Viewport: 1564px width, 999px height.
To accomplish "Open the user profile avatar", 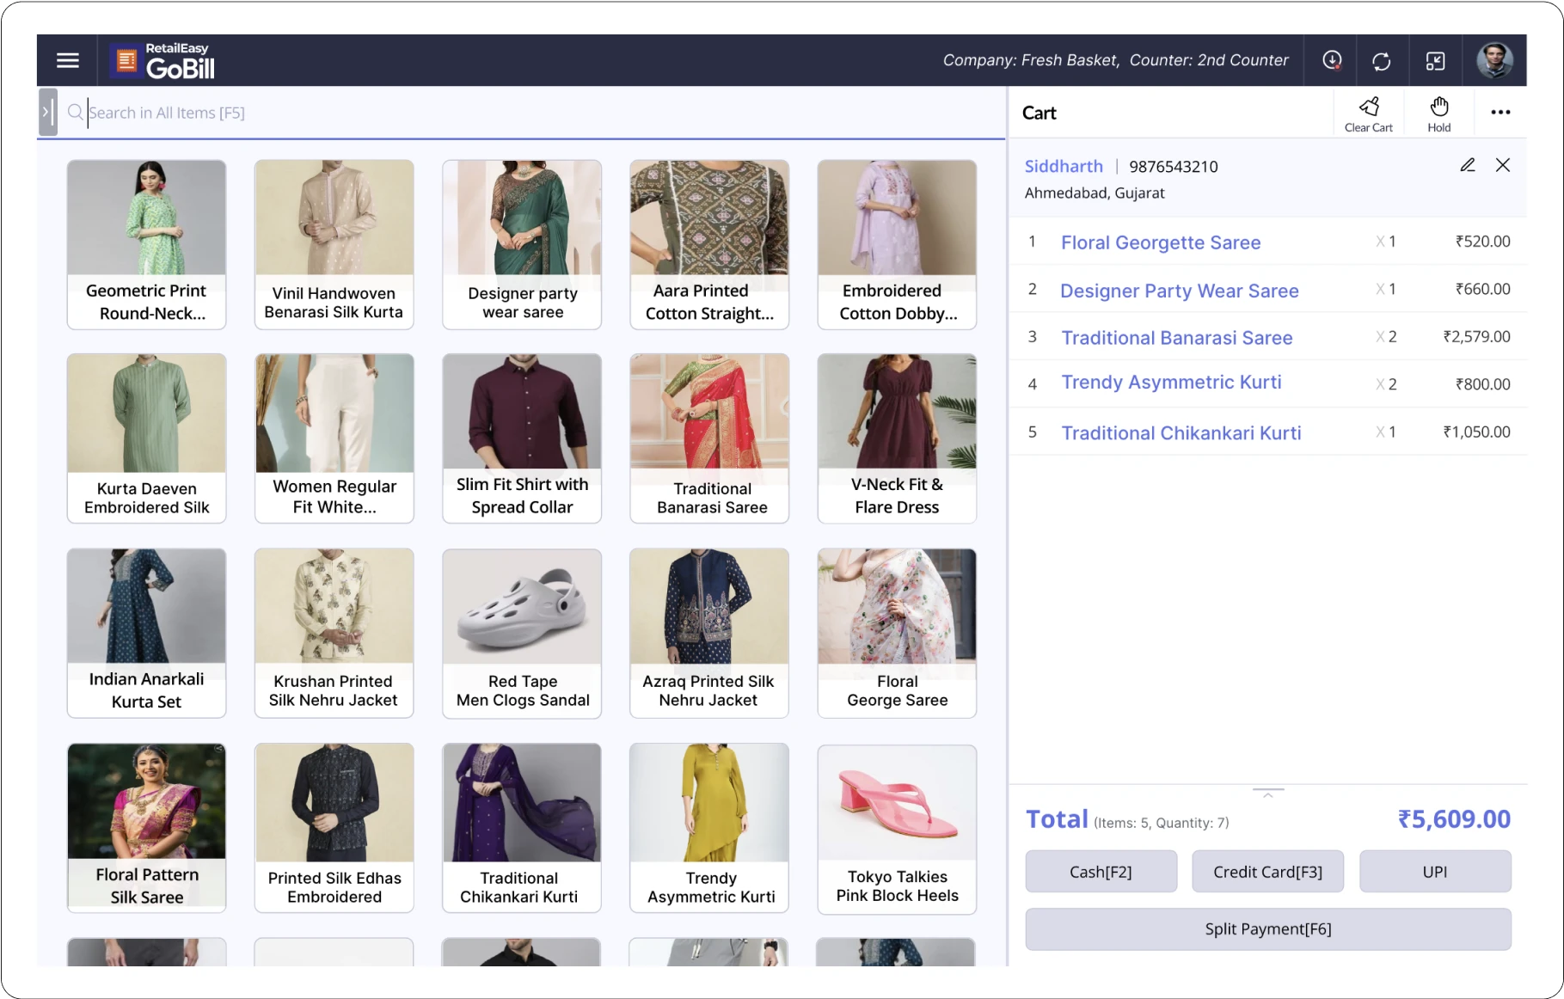I will pos(1495,60).
